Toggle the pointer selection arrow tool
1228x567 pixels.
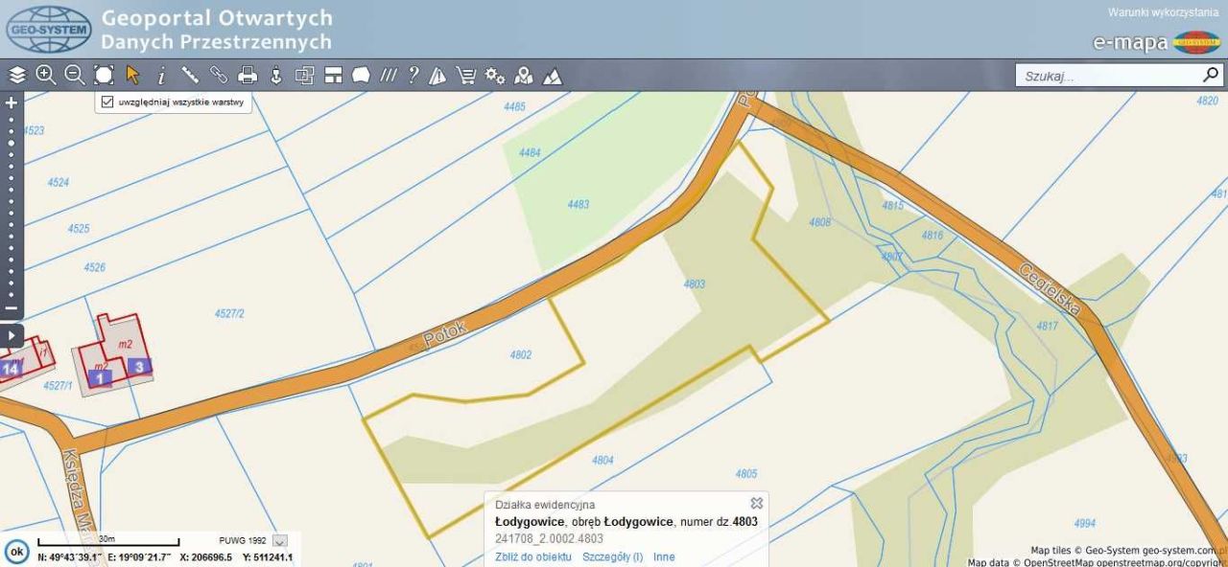coord(134,74)
